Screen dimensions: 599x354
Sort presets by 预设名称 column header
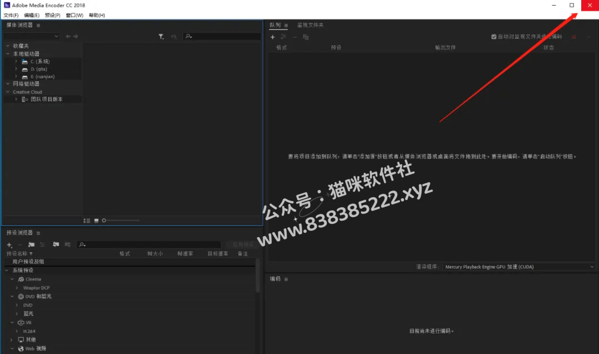pos(17,254)
